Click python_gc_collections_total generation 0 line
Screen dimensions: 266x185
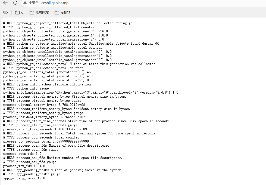(x=49, y=72)
